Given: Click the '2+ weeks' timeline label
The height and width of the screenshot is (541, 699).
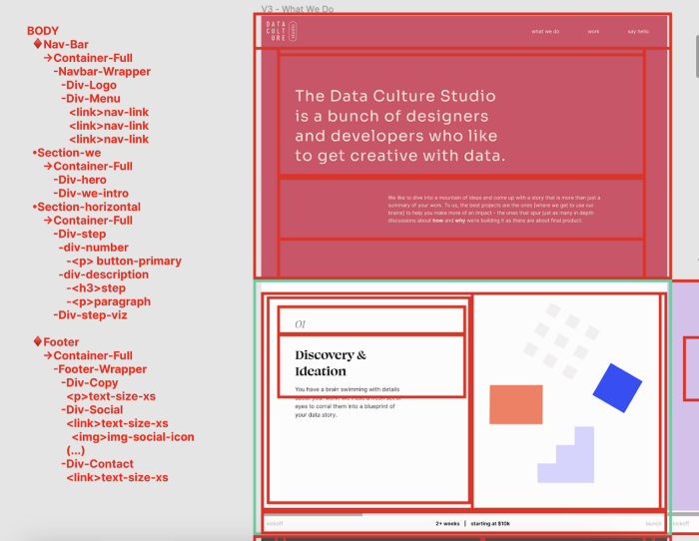Looking at the screenshot, I should (x=447, y=524).
